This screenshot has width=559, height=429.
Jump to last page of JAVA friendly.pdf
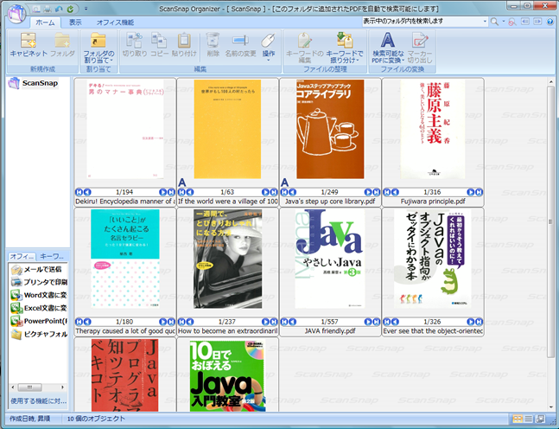pyautogui.click(x=376, y=322)
